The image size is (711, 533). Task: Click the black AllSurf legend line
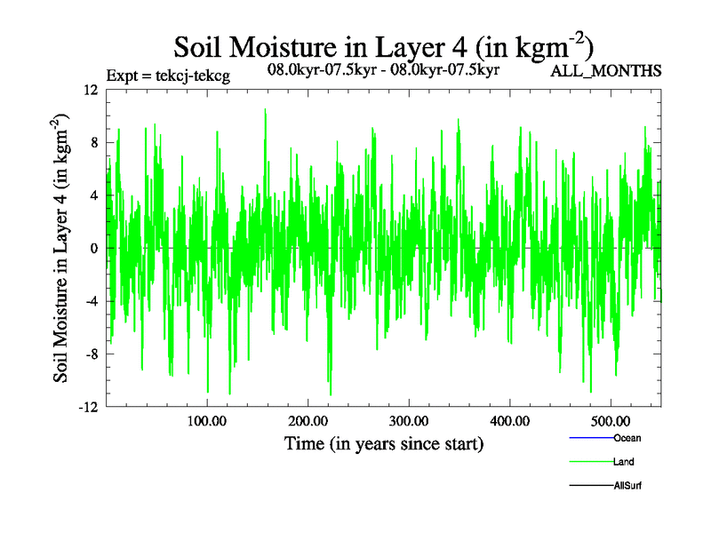pyautogui.click(x=590, y=486)
